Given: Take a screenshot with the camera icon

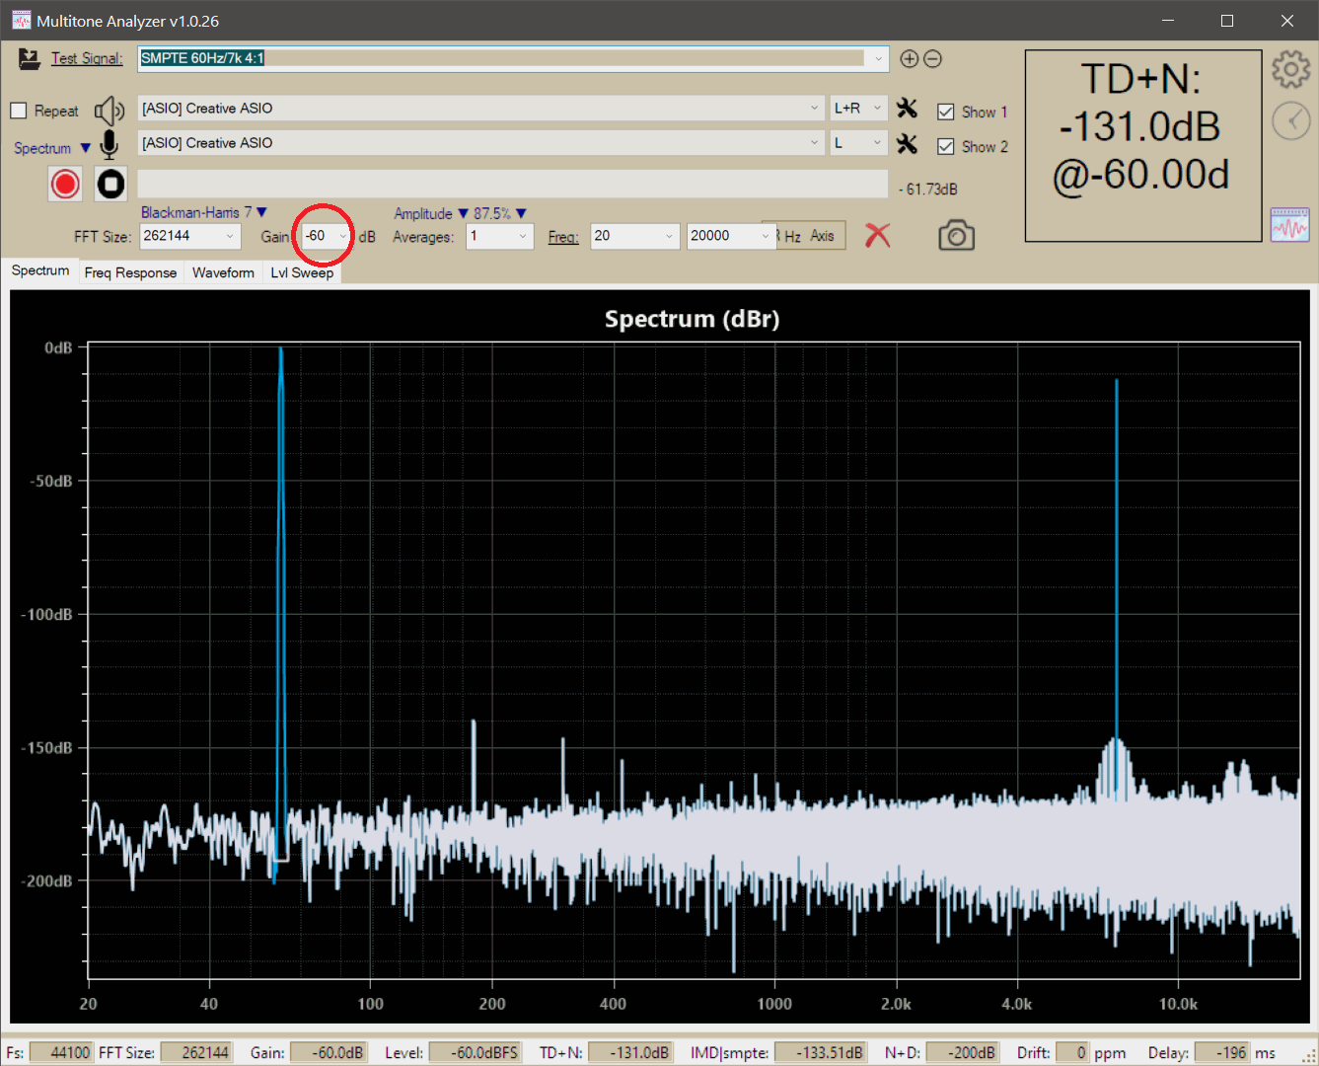Looking at the screenshot, I should (x=956, y=236).
